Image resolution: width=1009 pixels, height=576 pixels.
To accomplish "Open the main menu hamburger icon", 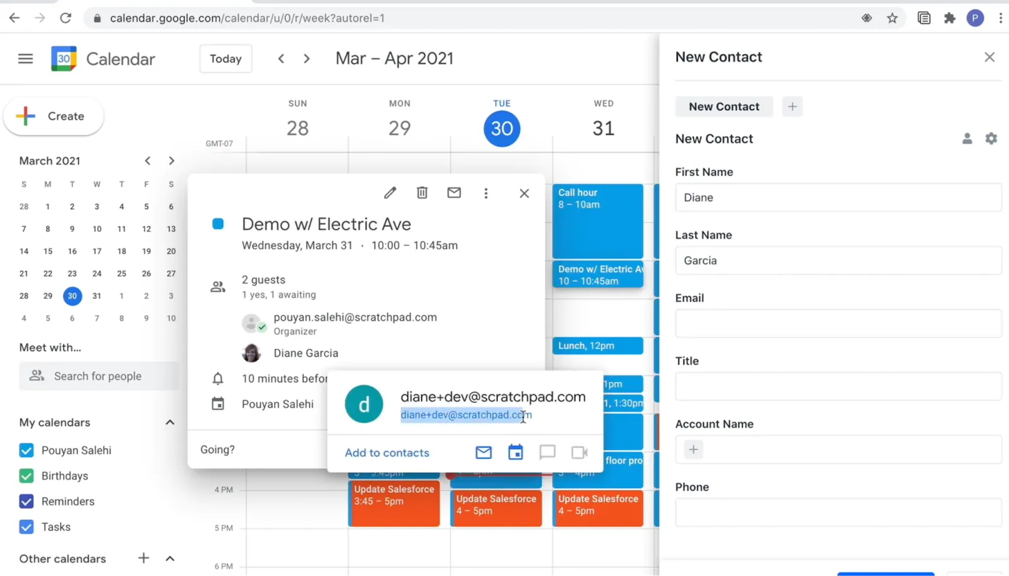I will pos(26,59).
